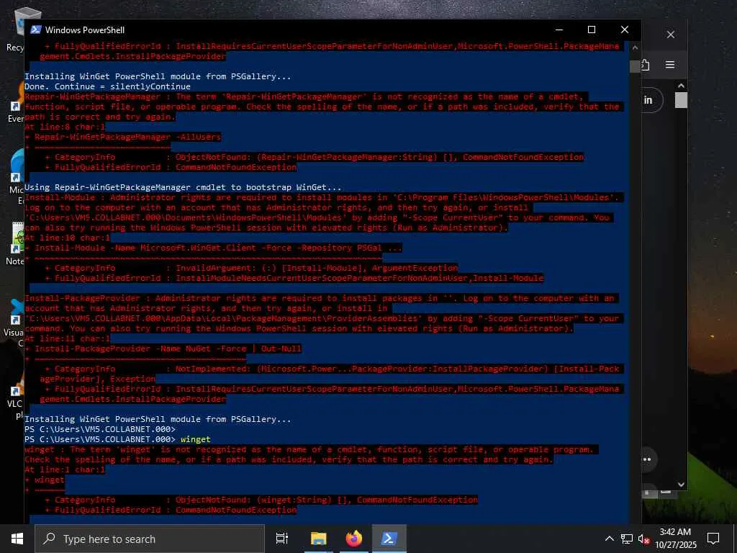Click the 'At line:11 char:1' text
Viewport: 737px width, 553px height.
pyautogui.click(x=67, y=338)
